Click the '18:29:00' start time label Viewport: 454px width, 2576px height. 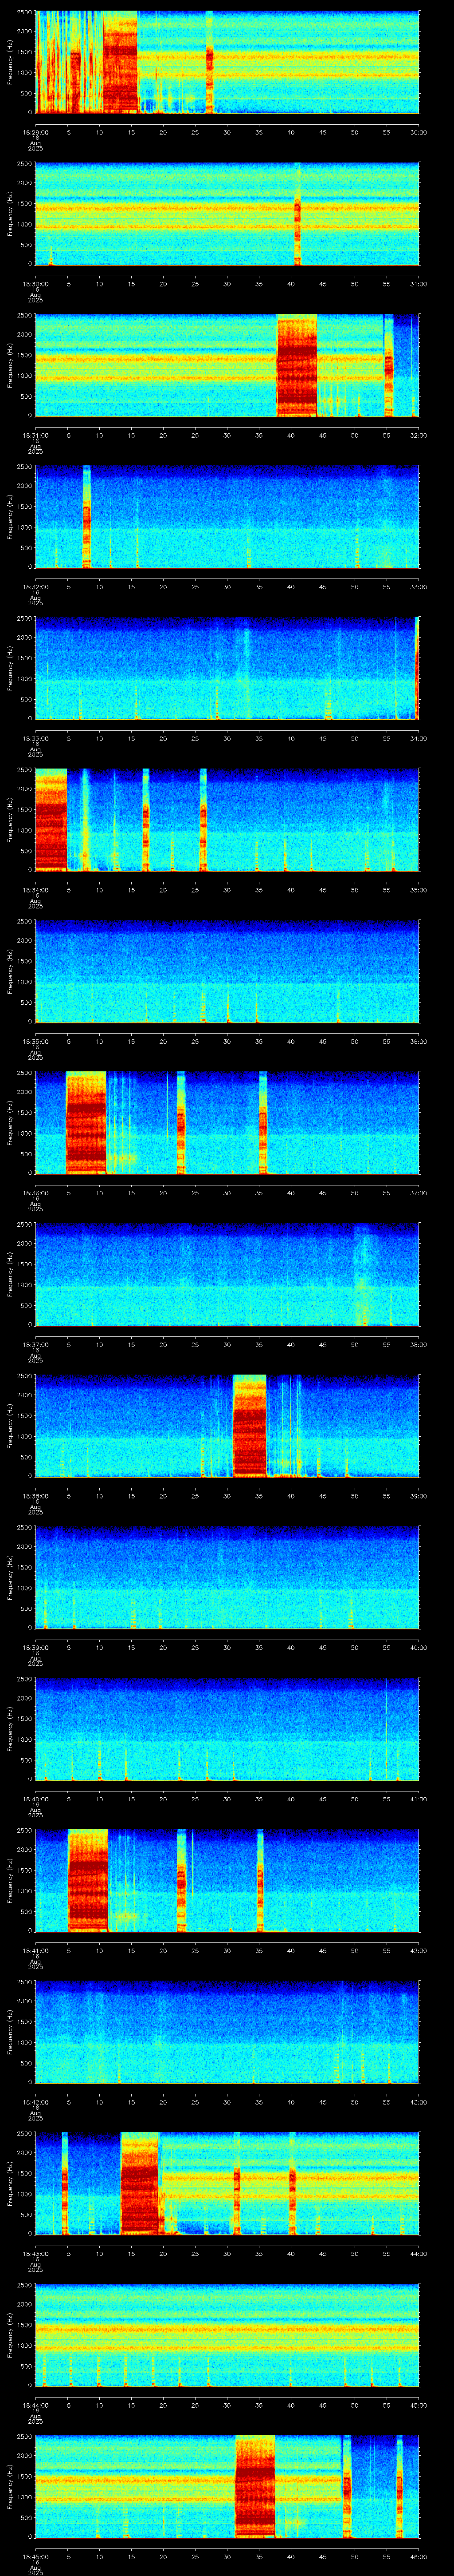tap(35, 132)
